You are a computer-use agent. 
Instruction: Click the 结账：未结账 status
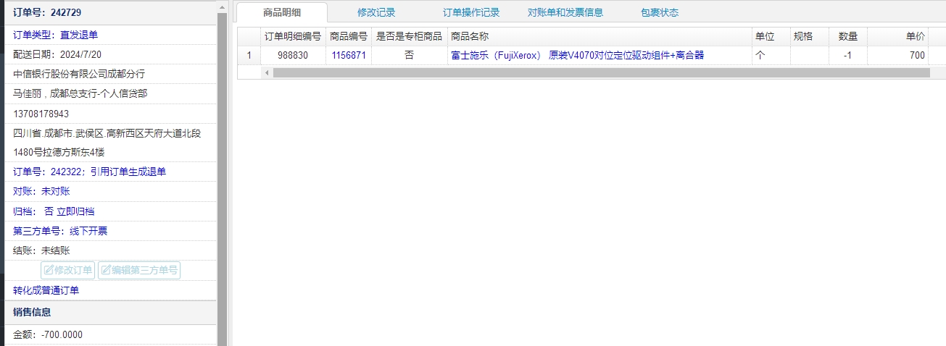41,250
